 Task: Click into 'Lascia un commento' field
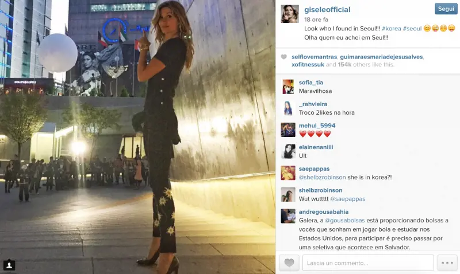[x=368, y=263]
